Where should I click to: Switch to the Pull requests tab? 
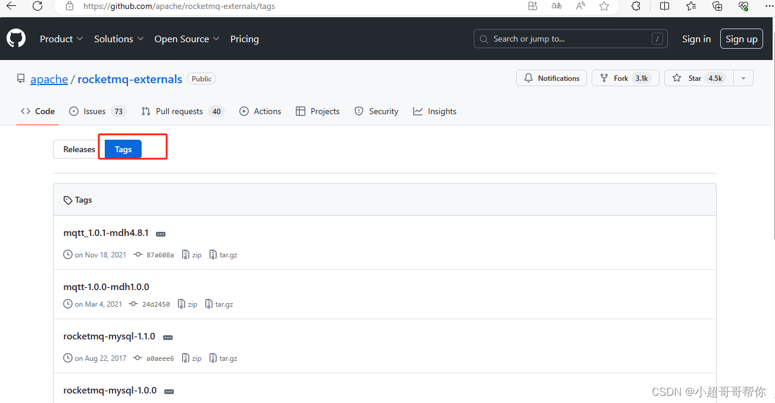point(182,111)
